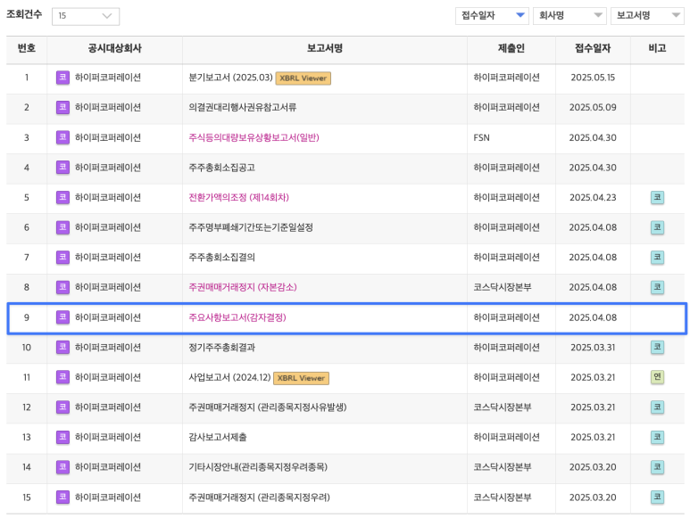Click the green 연 비고 badge in row 11
Image resolution: width=690 pixels, height=518 pixels.
pyautogui.click(x=658, y=377)
